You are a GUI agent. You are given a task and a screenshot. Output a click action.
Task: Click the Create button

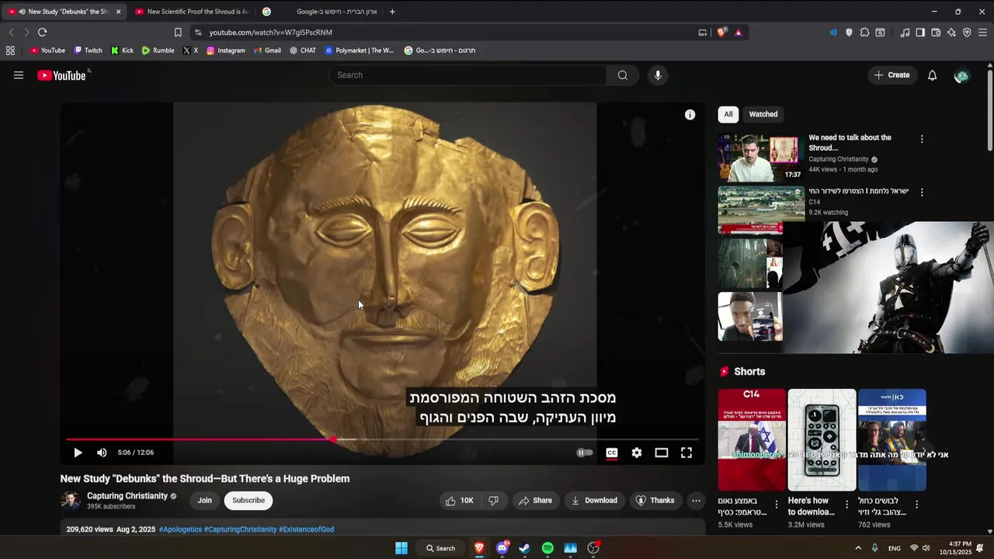891,75
